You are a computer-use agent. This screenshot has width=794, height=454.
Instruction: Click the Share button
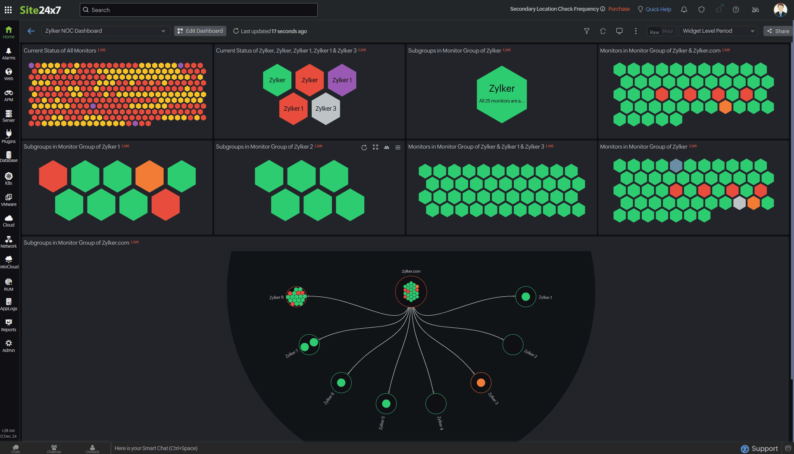[778, 31]
